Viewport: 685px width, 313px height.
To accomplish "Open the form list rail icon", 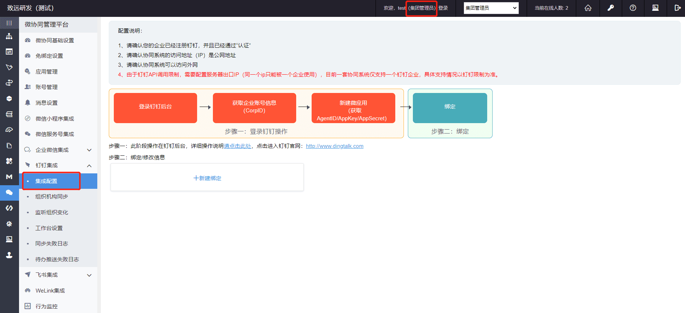I will (9, 52).
